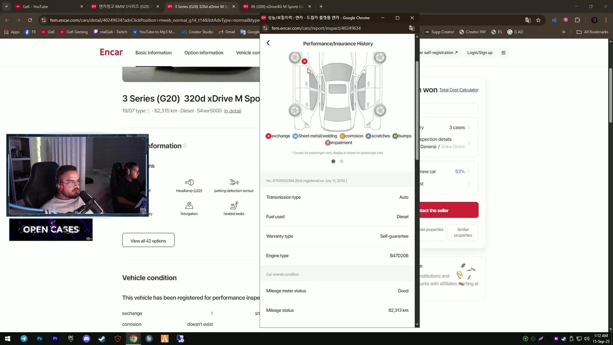Click the red exchange marker on car diagram
This screenshot has height=345, width=613.
[x=305, y=61]
